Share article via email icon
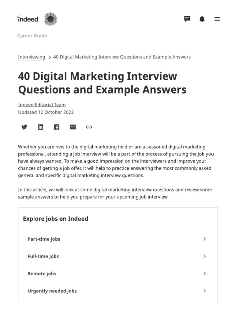 tap(73, 127)
